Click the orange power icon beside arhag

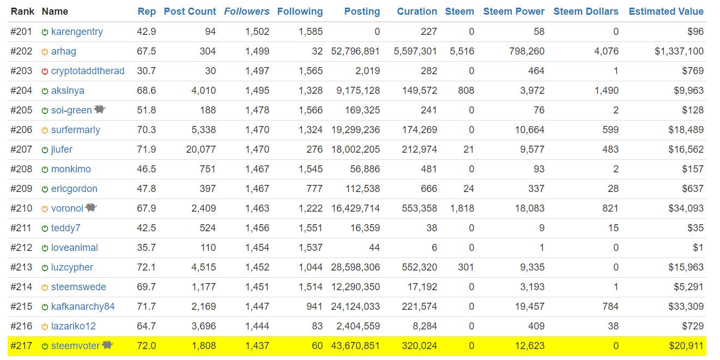(45, 52)
